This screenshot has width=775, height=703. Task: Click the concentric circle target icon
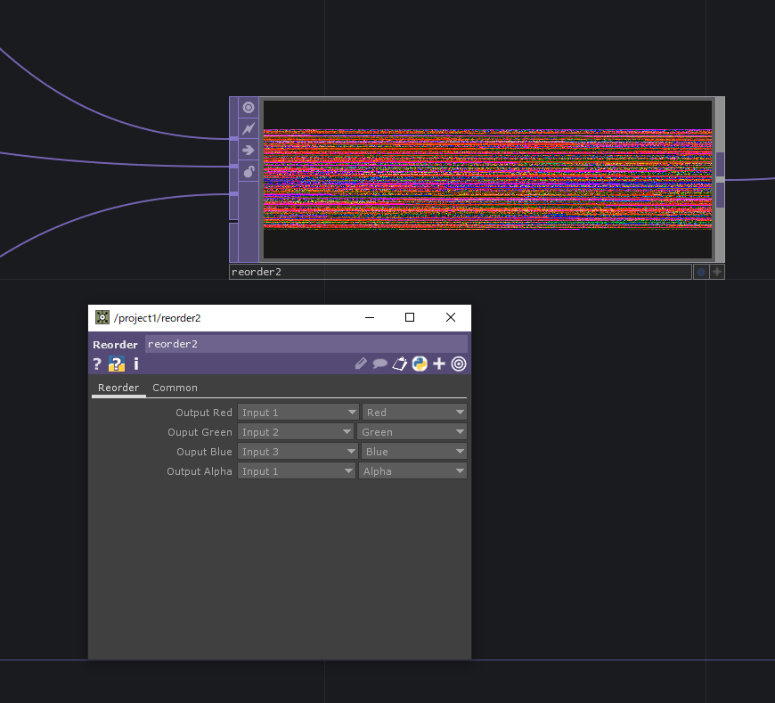coord(459,364)
